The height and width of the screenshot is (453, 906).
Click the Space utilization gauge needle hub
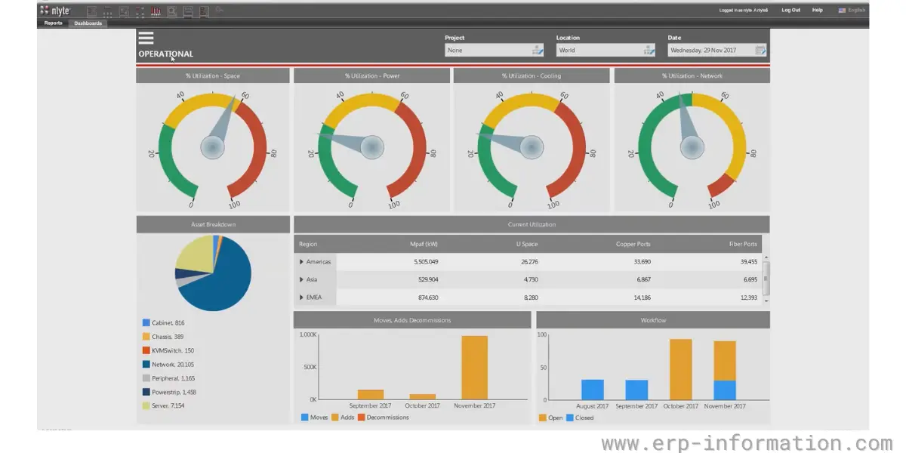213,146
